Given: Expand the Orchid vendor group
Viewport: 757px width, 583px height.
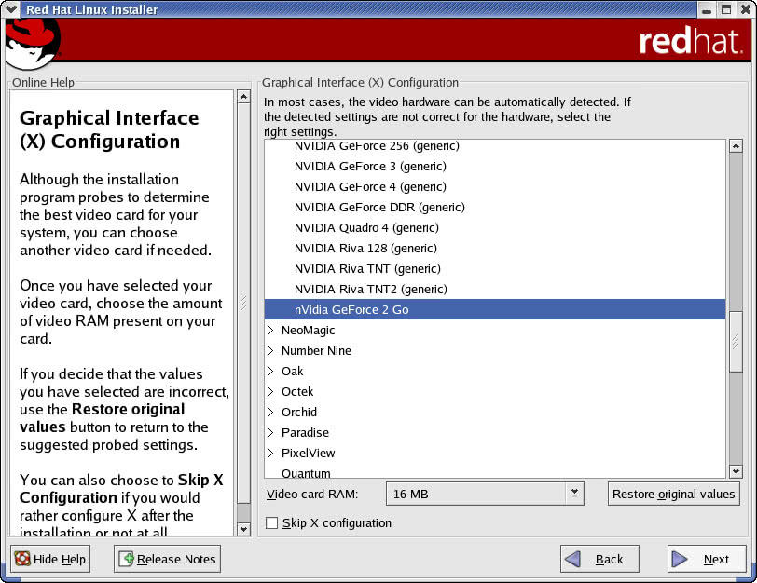Looking at the screenshot, I should point(270,413).
